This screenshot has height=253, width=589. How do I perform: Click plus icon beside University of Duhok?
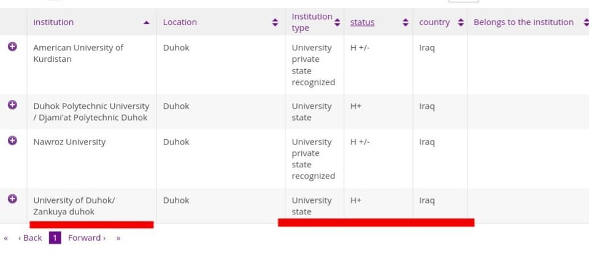tap(12, 198)
